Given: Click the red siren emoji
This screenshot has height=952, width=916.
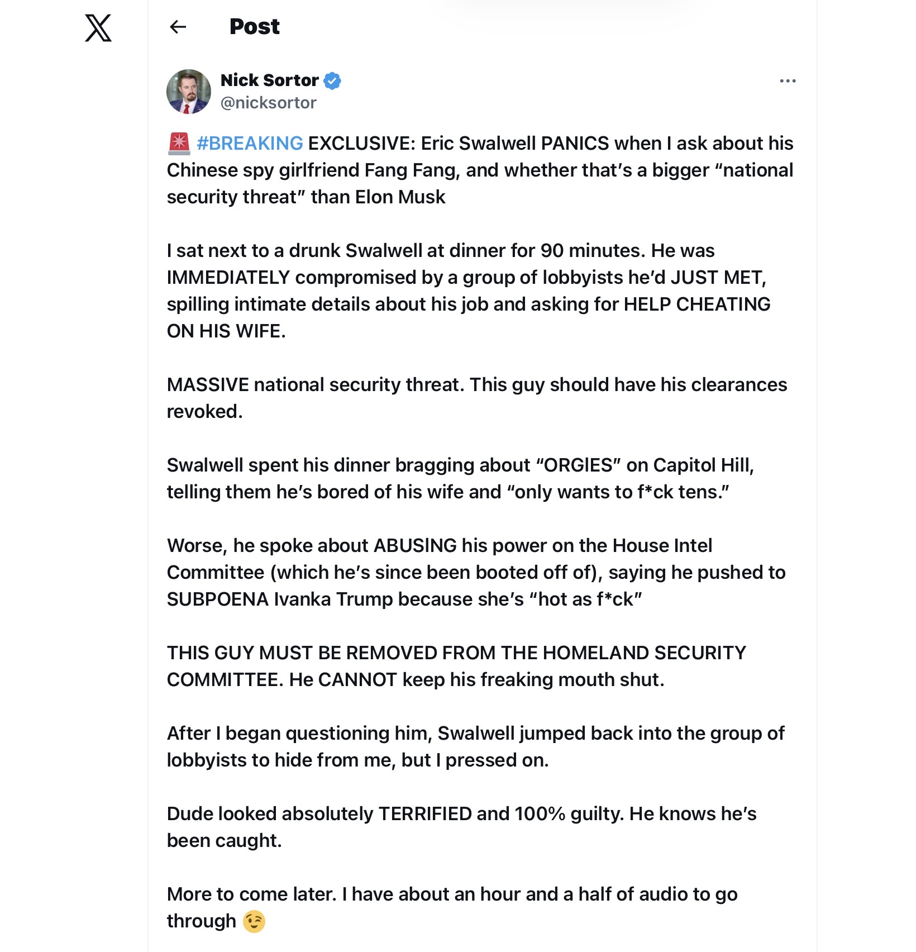Looking at the screenshot, I should click(x=179, y=144).
